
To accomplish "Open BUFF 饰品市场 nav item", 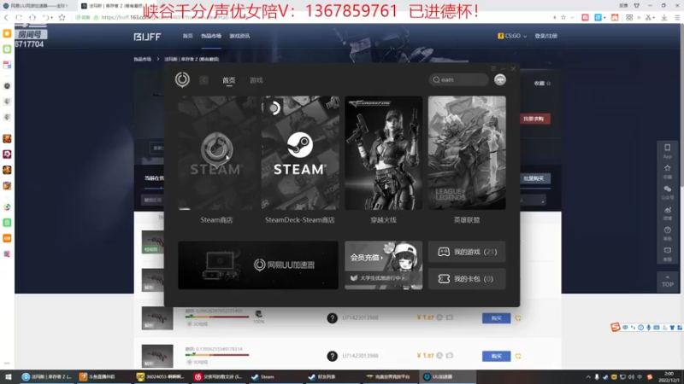I will 211,36.
